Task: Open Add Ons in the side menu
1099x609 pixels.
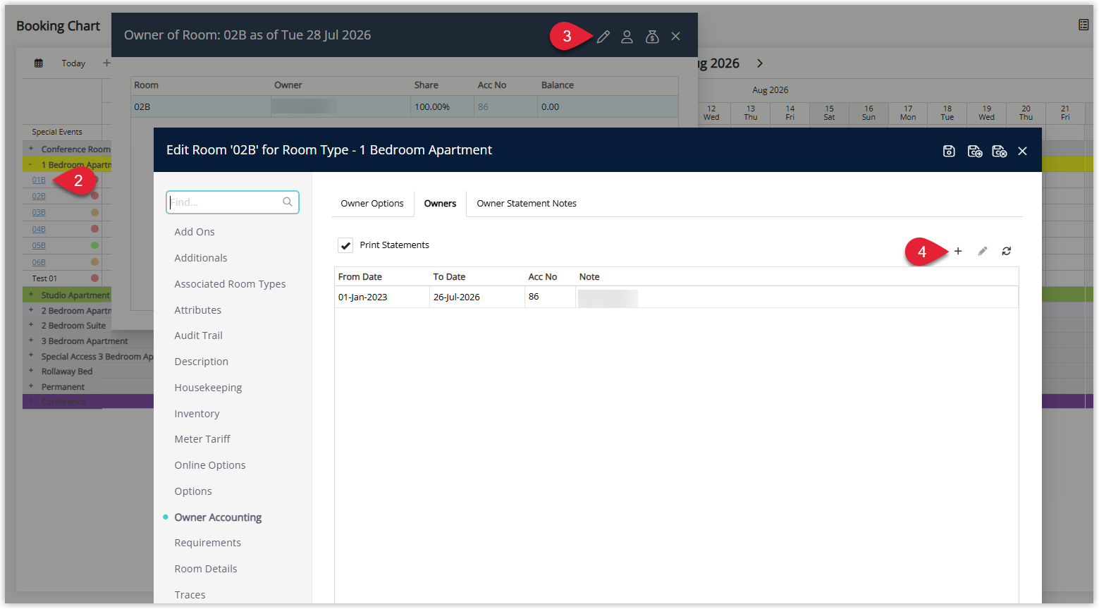Action: click(x=195, y=232)
